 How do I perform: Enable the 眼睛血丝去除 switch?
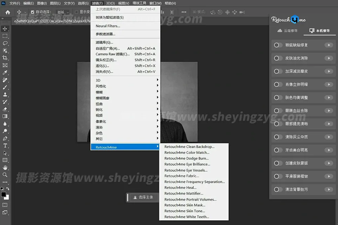pos(278,111)
